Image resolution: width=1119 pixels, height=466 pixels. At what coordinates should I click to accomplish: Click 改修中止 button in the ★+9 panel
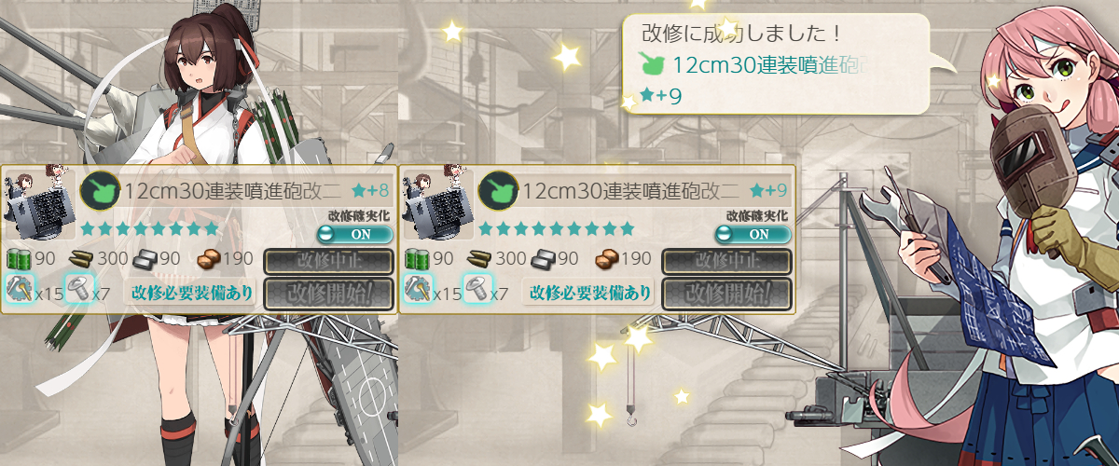[x=727, y=261]
